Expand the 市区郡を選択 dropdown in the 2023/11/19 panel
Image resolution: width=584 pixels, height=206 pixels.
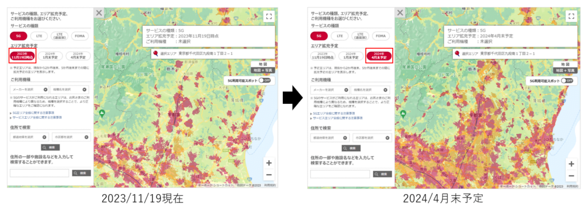(71, 138)
